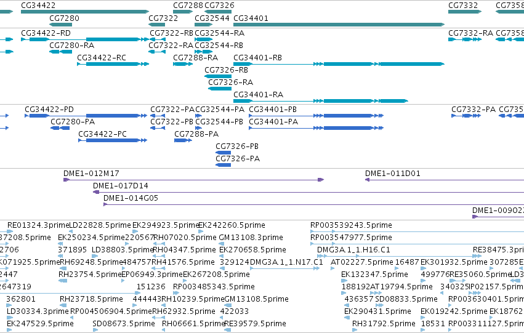Click the LD22828.5prime EST

coord(71,231)
